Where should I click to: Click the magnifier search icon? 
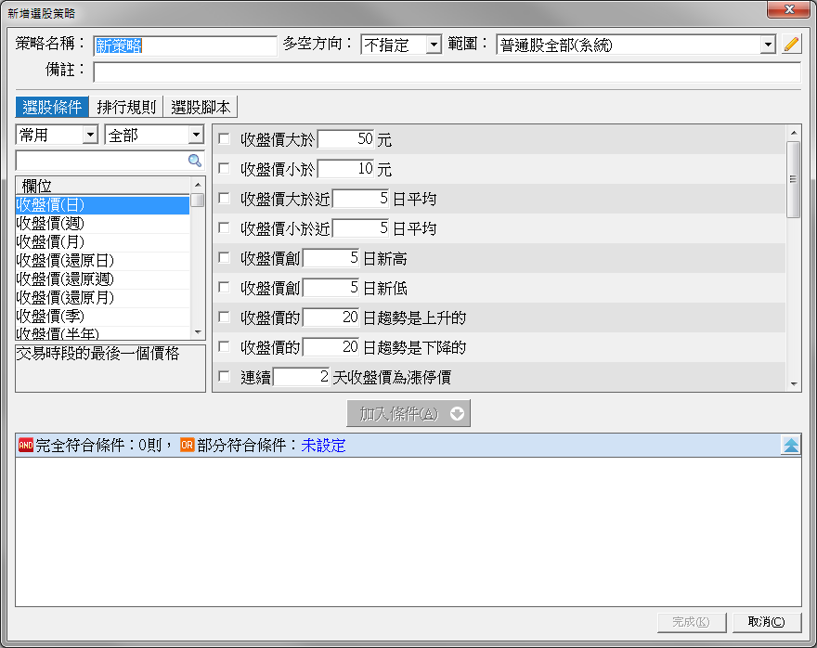tap(195, 161)
